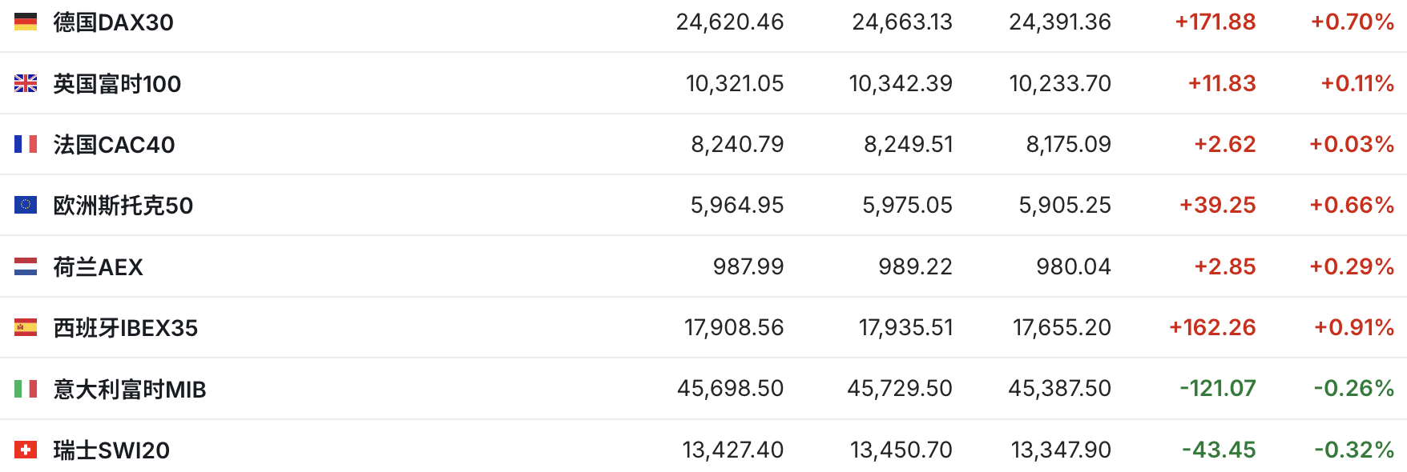Click the Spanish flag icon

point(26,327)
